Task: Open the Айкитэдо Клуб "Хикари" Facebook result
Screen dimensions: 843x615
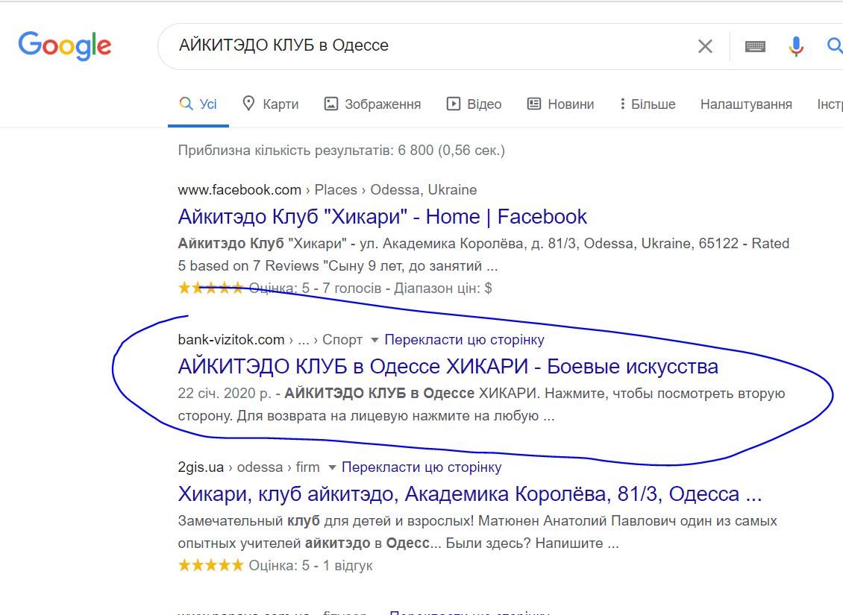Action: pyautogui.click(x=382, y=217)
